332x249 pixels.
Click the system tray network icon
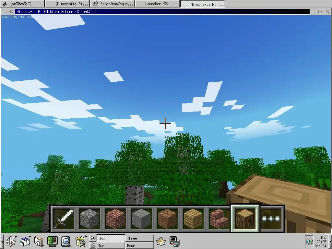point(309,241)
